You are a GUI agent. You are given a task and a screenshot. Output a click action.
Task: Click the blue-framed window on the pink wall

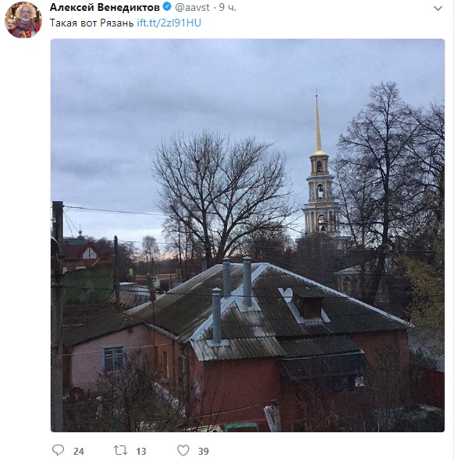[114, 358]
